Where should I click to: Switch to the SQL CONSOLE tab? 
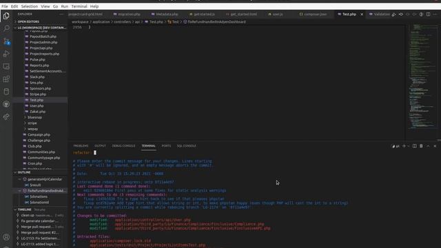[187, 146]
